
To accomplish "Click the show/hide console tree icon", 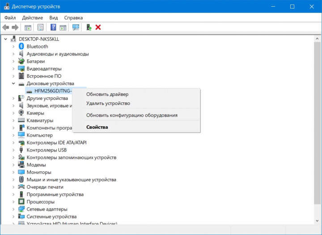I will pos(28,27).
